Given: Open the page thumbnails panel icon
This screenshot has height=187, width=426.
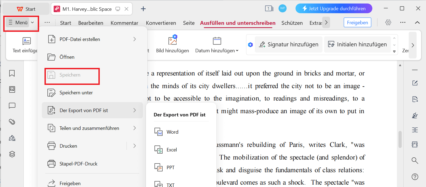Looking at the screenshot, I should pos(12,89).
